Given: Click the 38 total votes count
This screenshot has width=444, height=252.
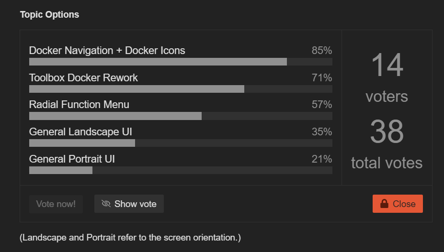Looking at the screenshot, I should point(387,131).
